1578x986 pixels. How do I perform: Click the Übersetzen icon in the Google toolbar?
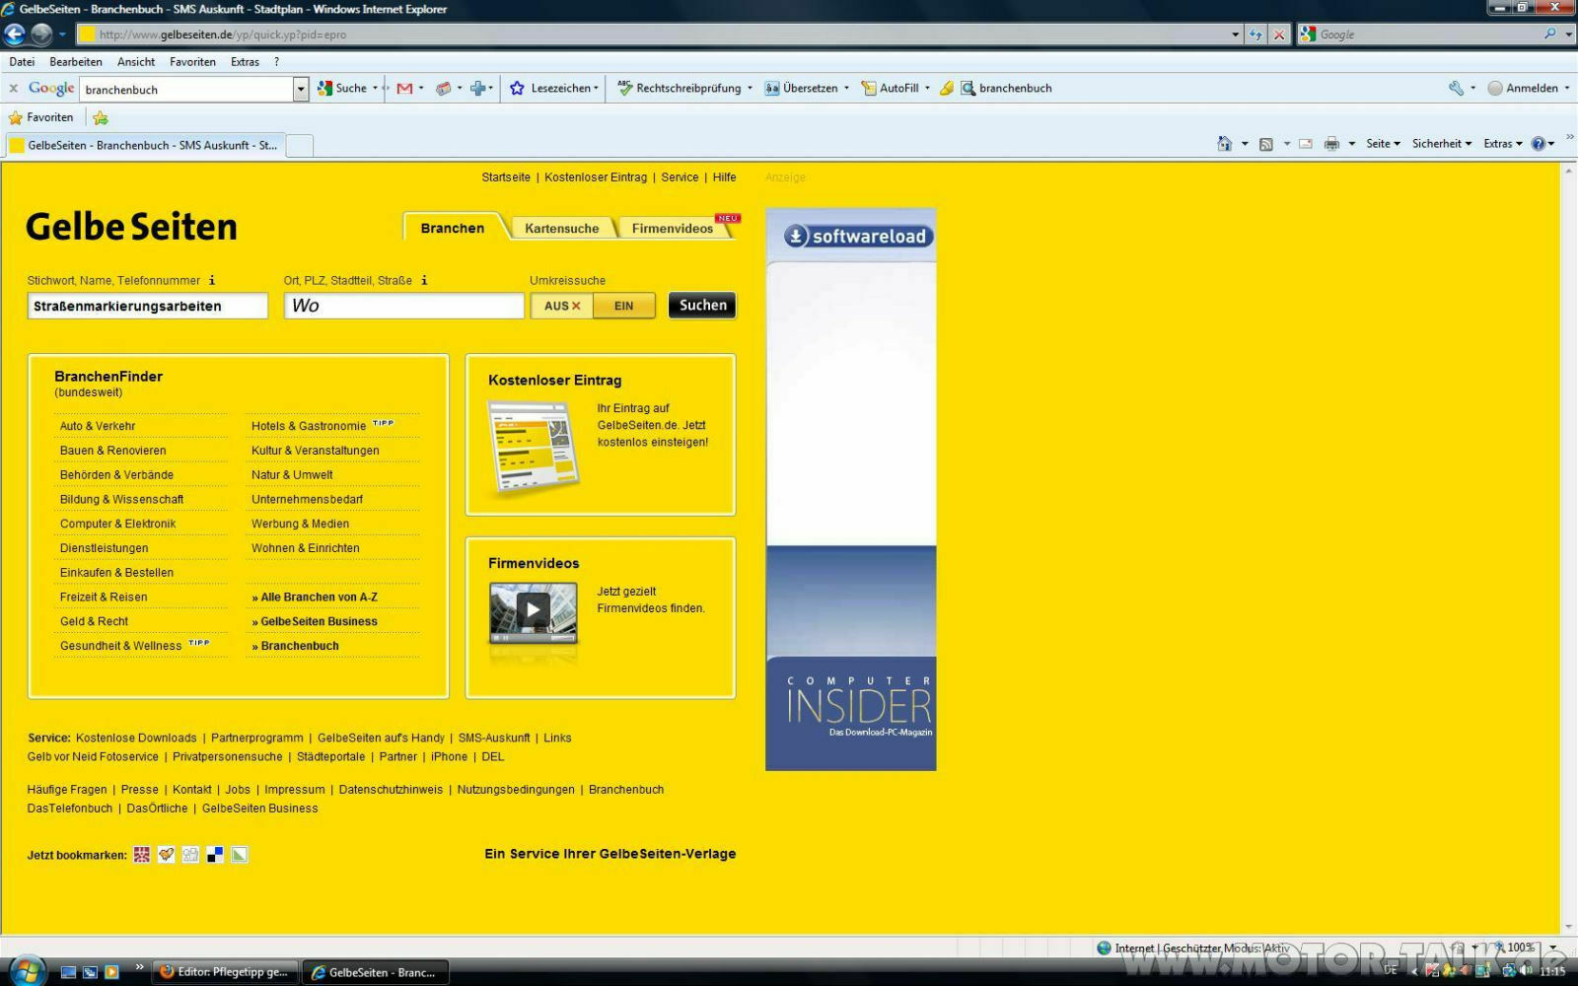[x=771, y=88]
